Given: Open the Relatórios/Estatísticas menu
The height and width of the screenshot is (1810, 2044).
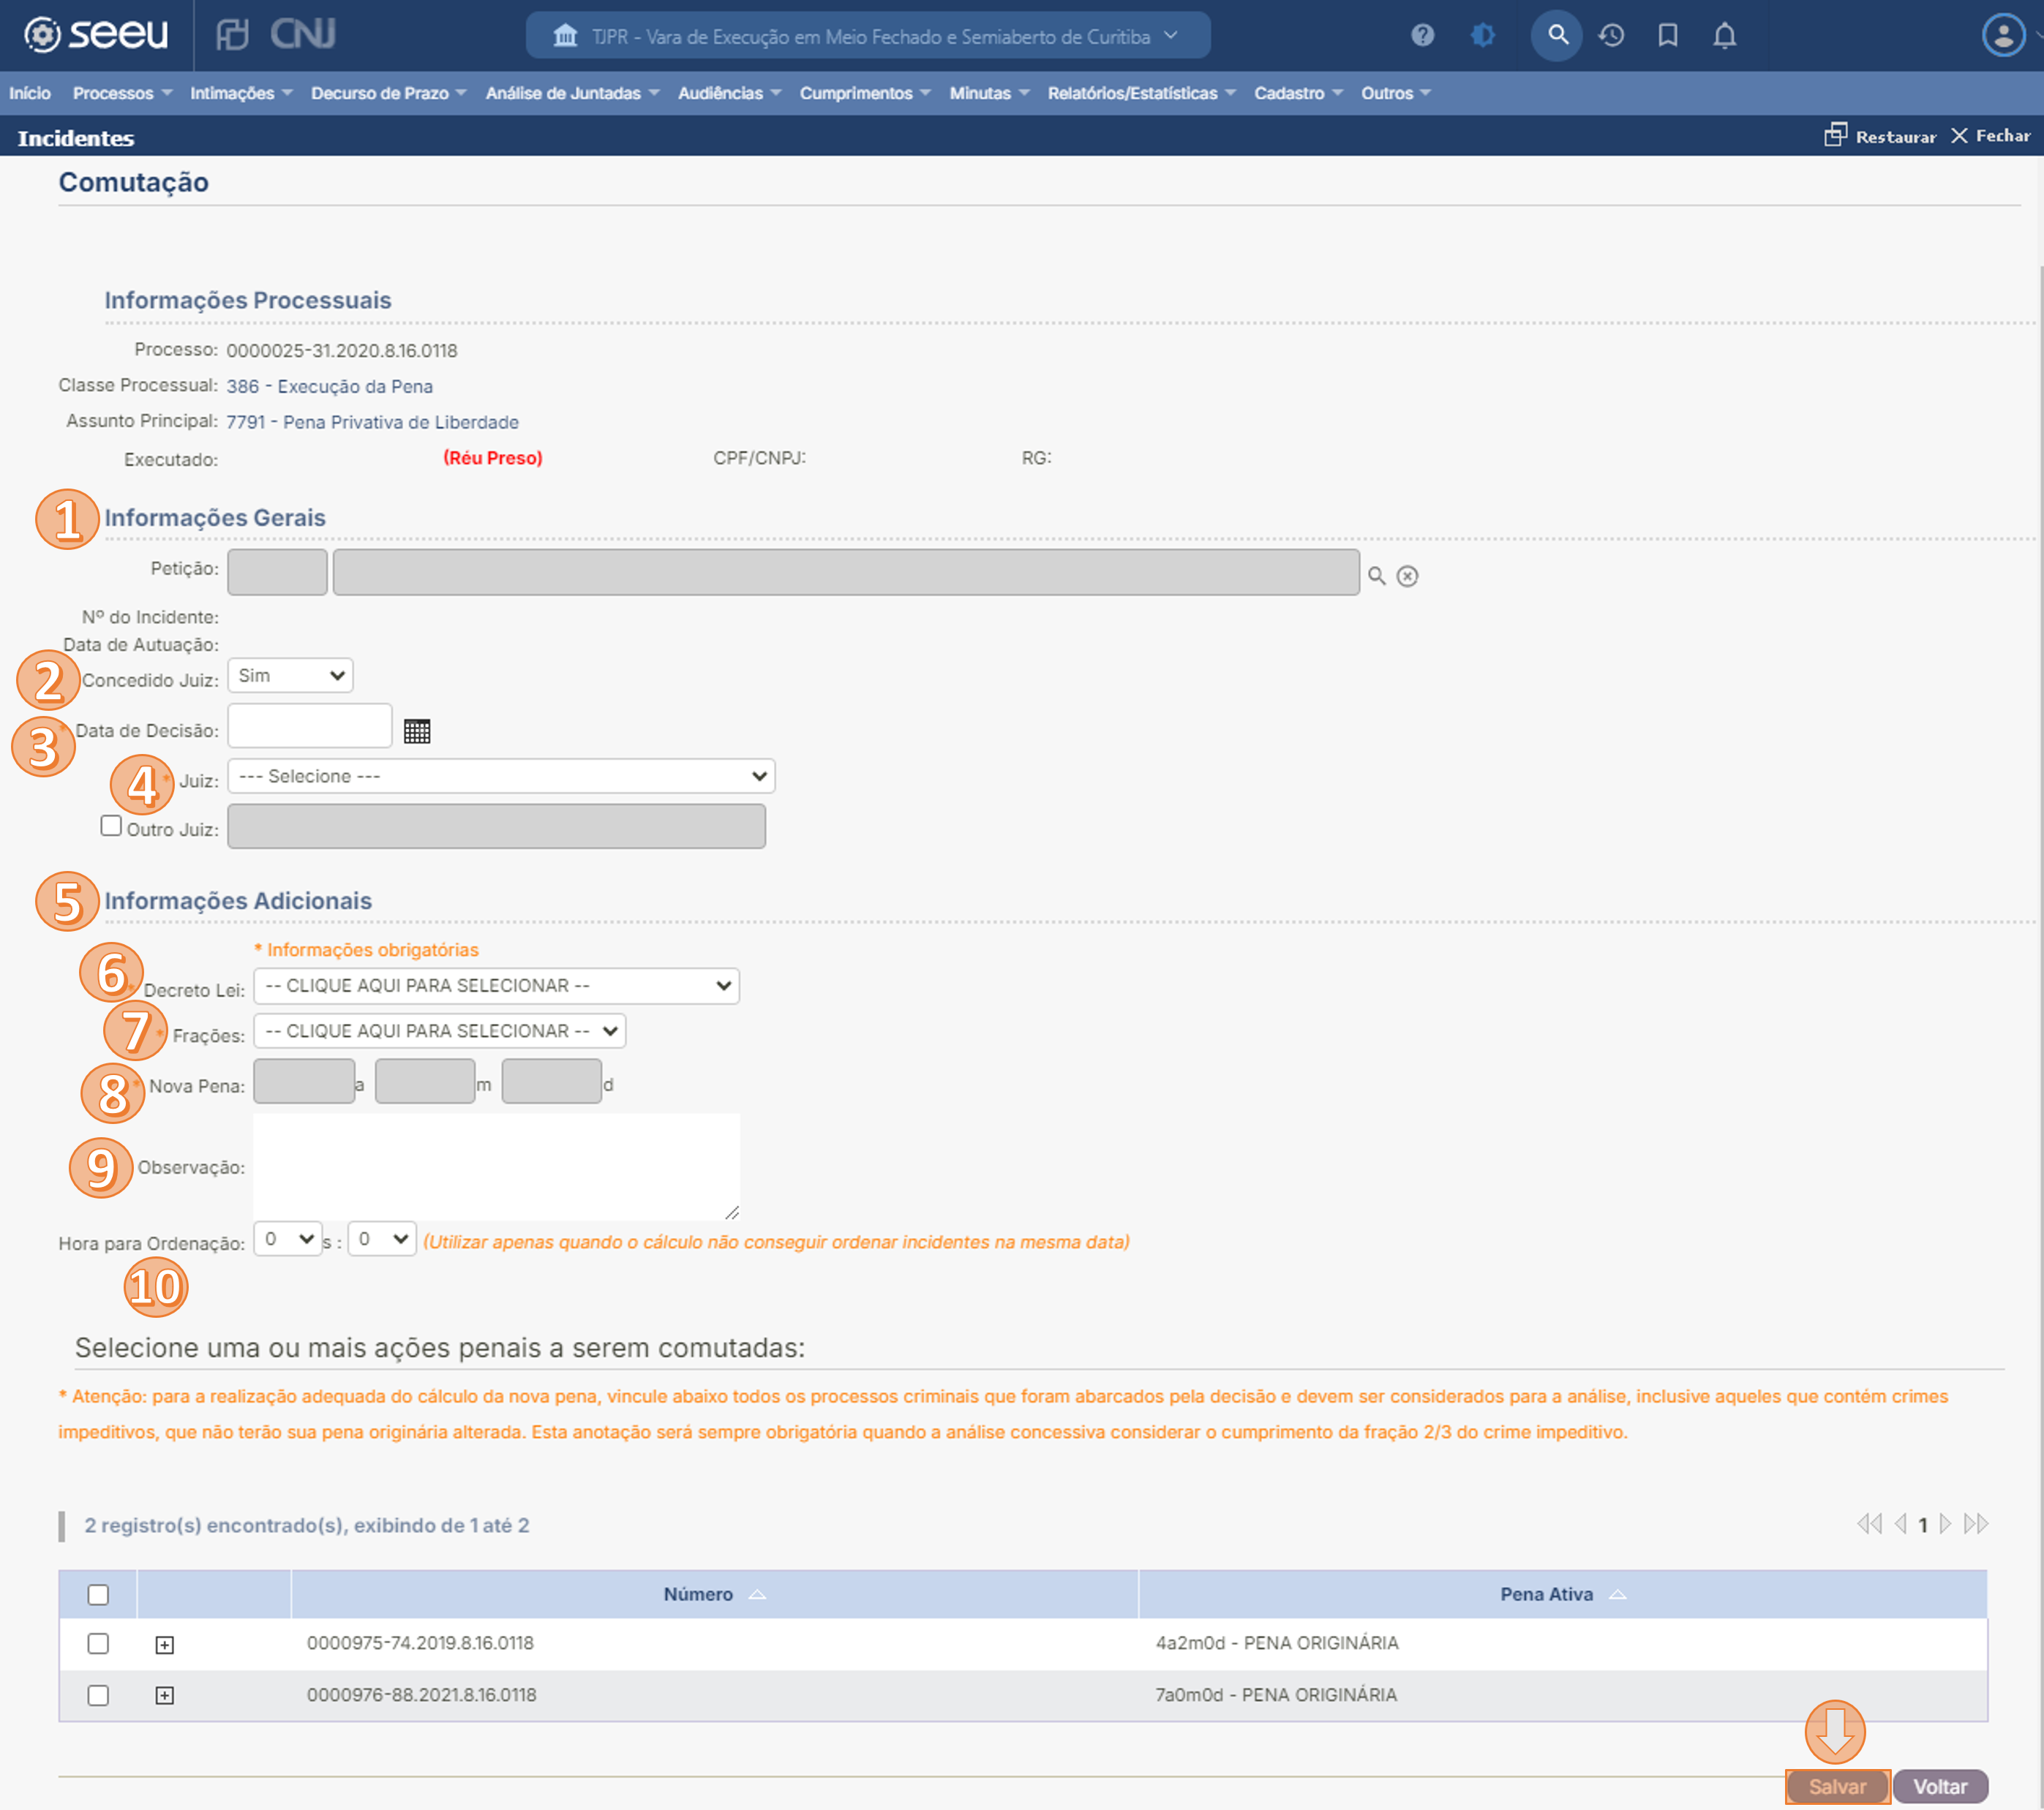Looking at the screenshot, I should 1142,93.
